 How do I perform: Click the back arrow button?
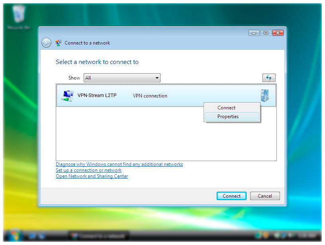pos(46,43)
